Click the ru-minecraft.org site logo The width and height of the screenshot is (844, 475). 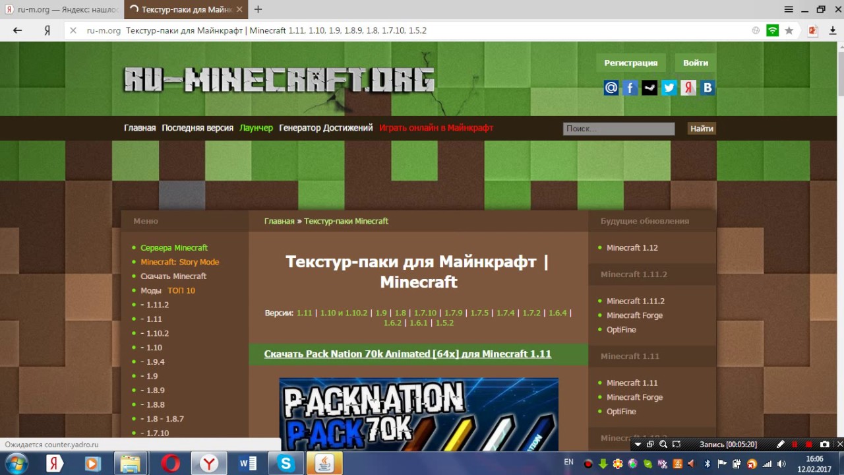click(x=280, y=80)
